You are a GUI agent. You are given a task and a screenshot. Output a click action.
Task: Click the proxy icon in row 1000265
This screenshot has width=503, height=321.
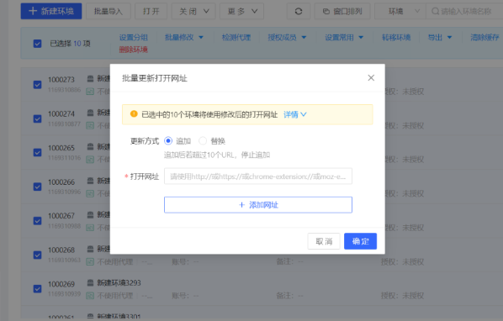click(90, 160)
